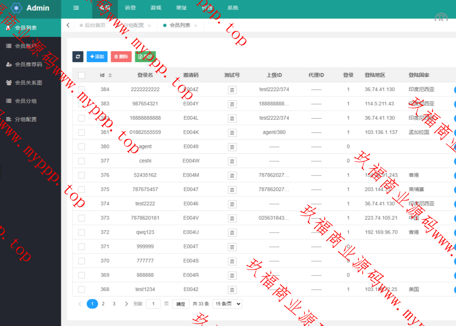Open the 15 条/页 page size dropdown
This screenshot has height=326, width=456.
click(227, 304)
